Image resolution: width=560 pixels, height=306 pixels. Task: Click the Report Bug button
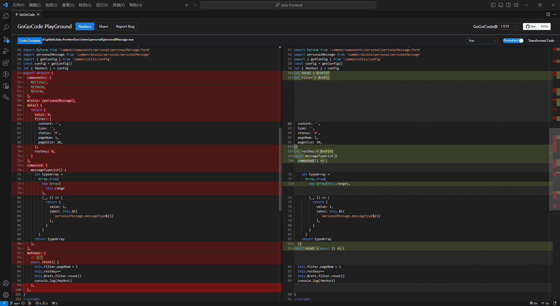[x=125, y=27]
